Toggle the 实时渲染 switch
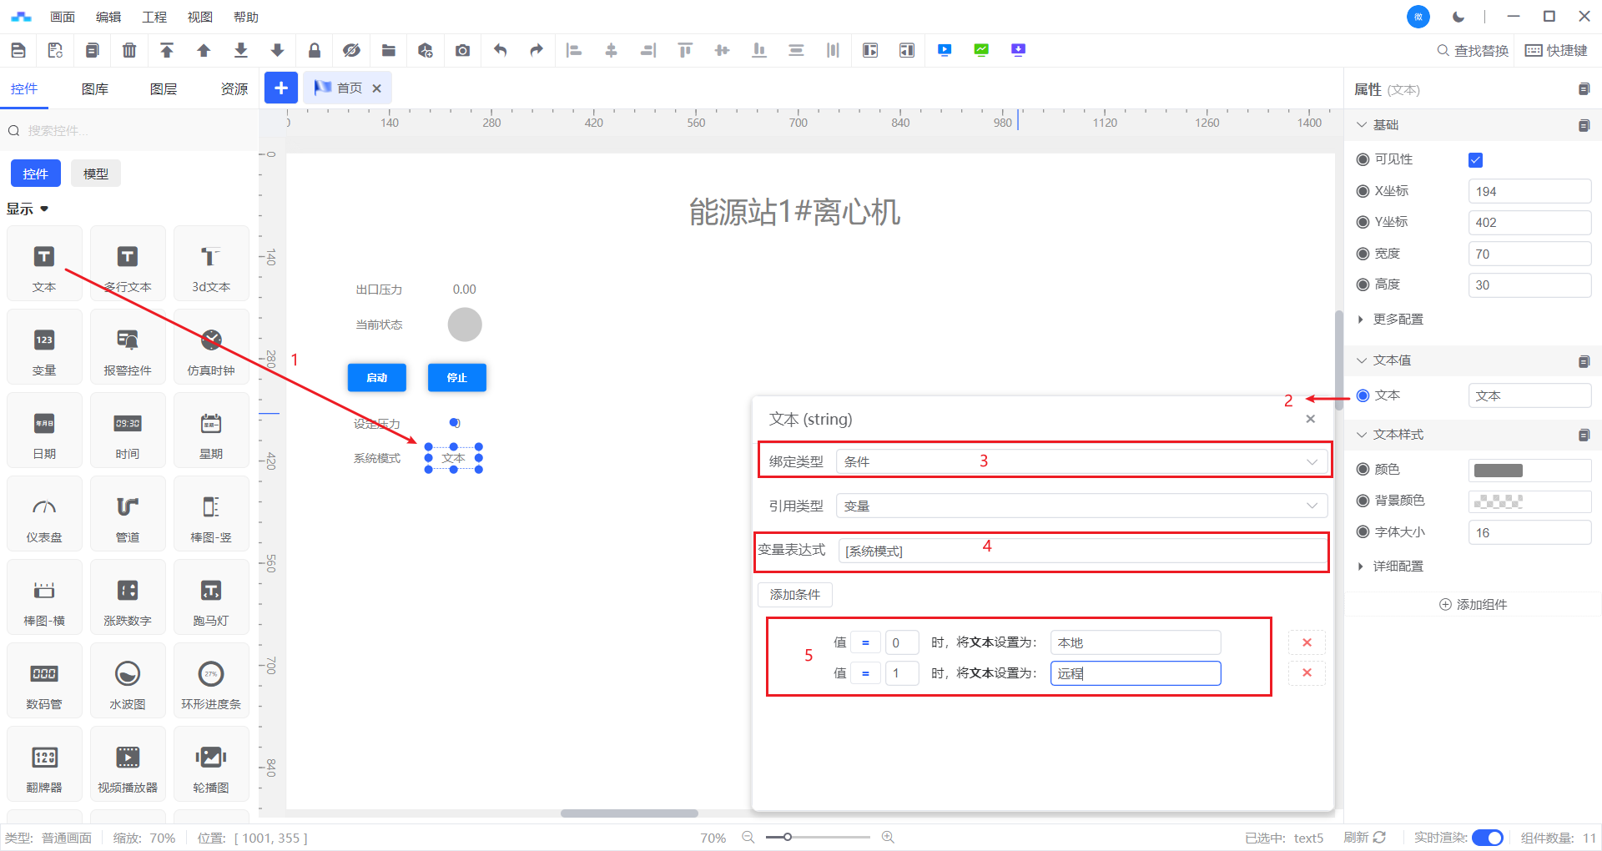This screenshot has height=851, width=1602. coord(1487,838)
